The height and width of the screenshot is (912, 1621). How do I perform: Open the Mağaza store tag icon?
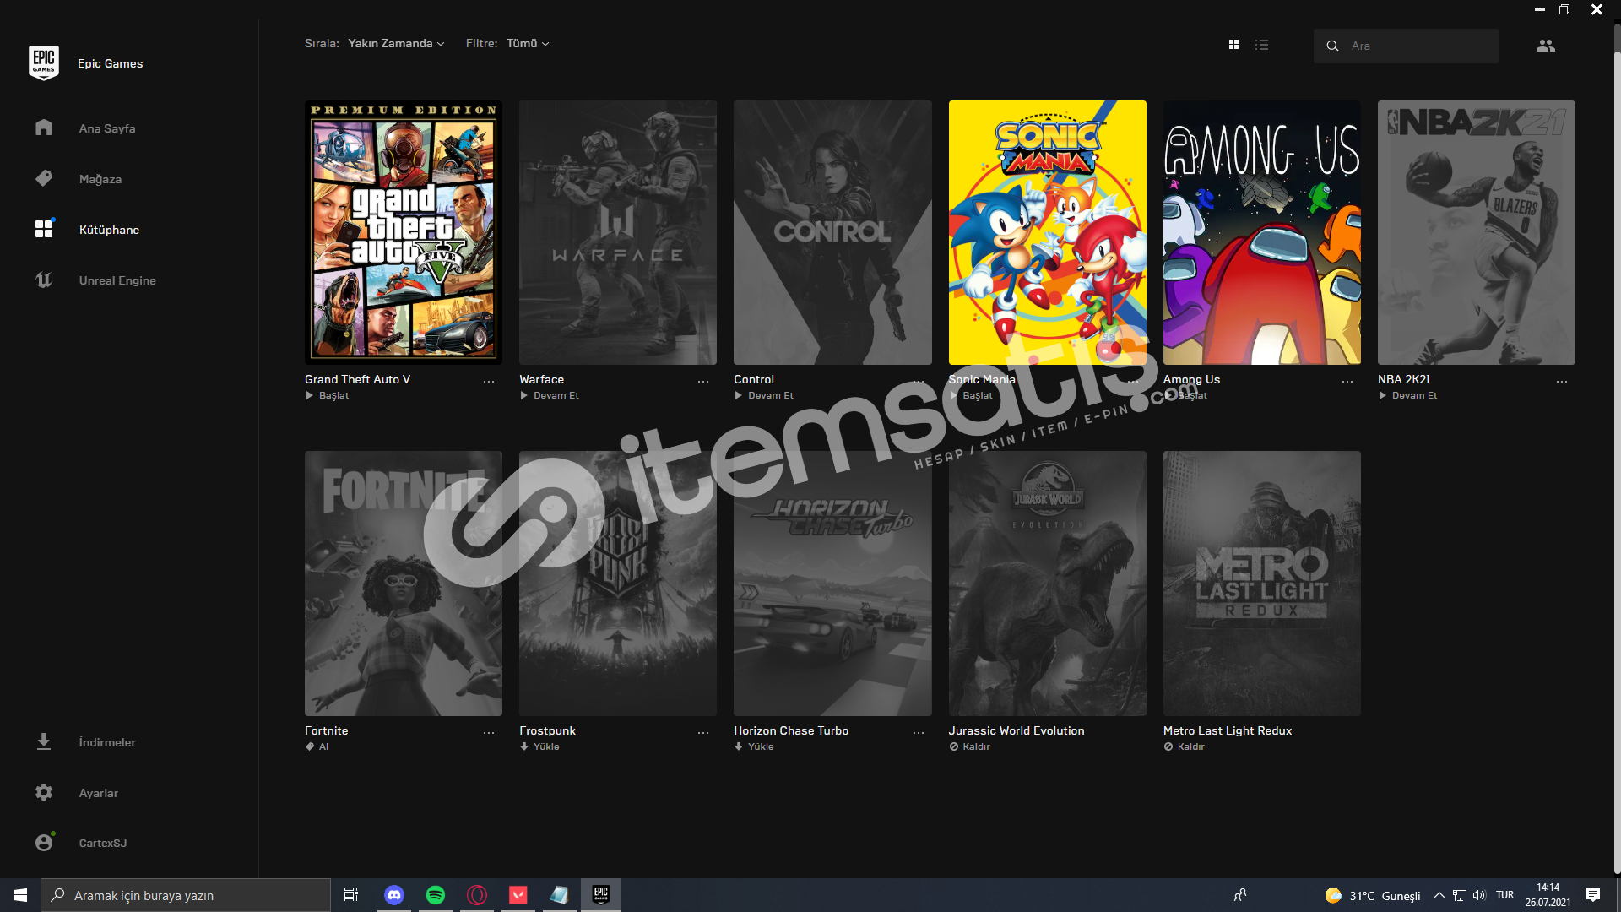point(44,178)
